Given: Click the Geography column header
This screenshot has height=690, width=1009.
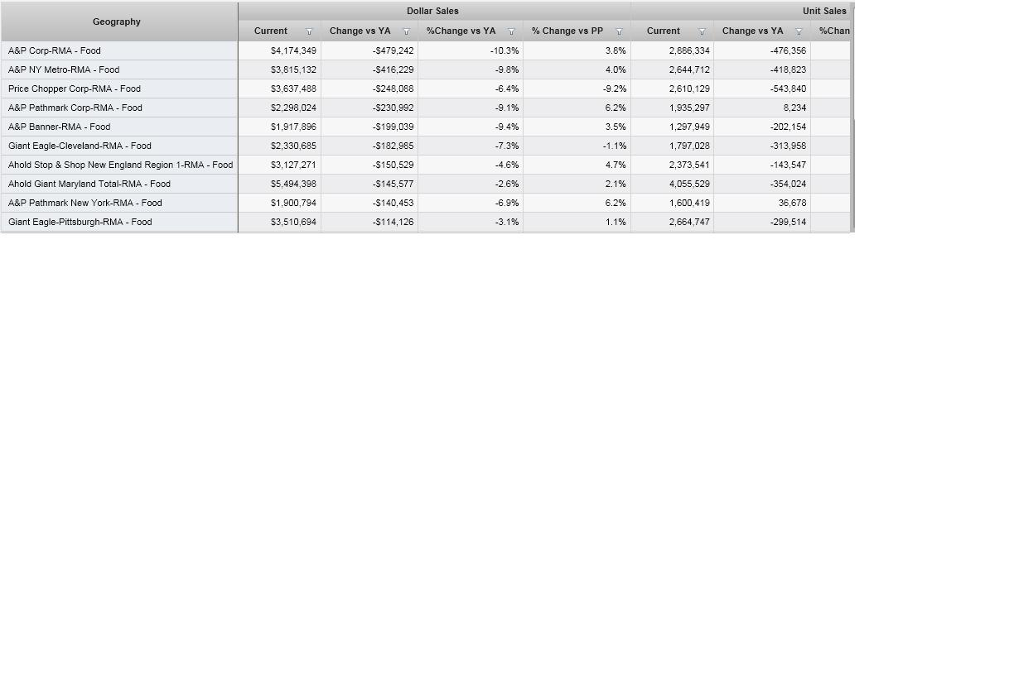Looking at the screenshot, I should click(117, 22).
